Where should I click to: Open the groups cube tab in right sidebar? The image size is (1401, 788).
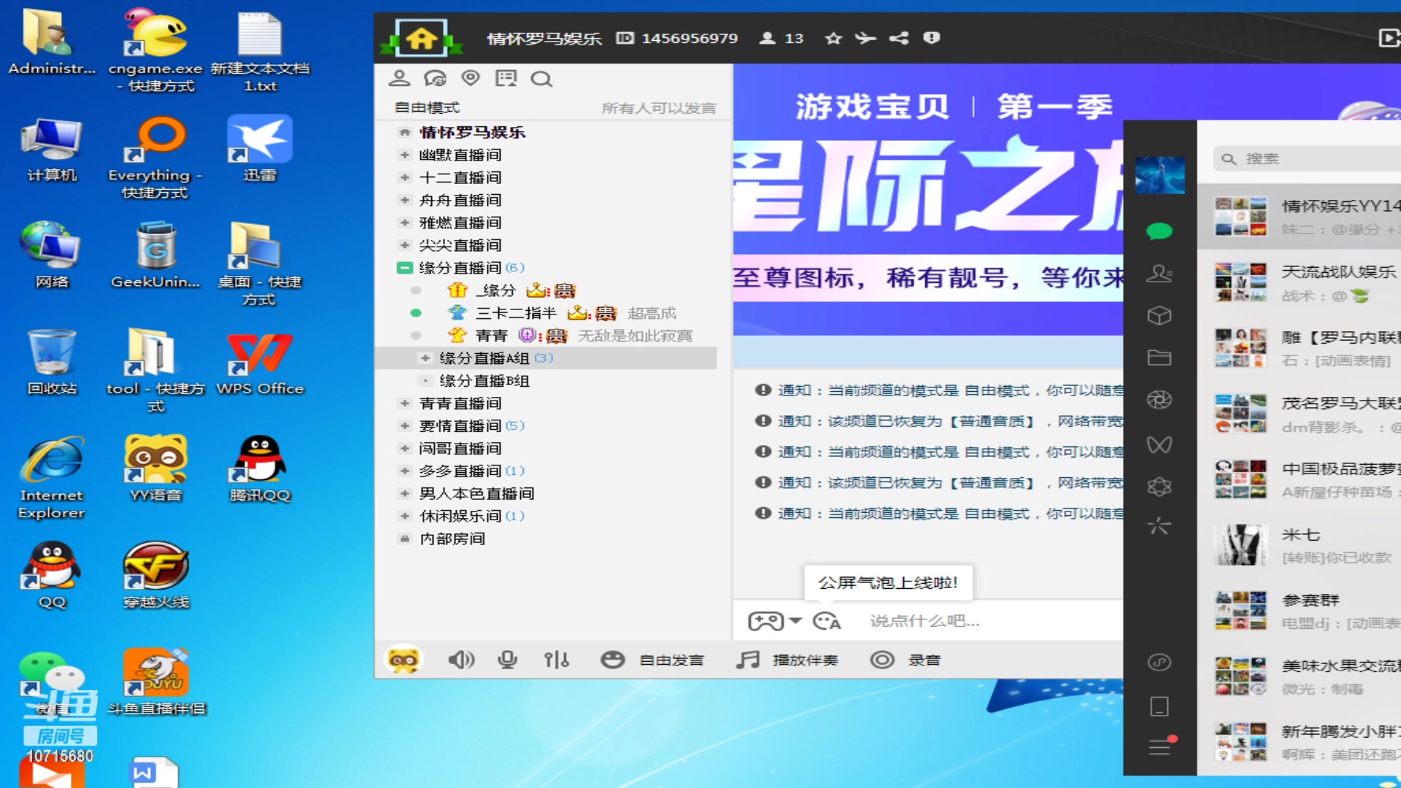pyautogui.click(x=1160, y=315)
